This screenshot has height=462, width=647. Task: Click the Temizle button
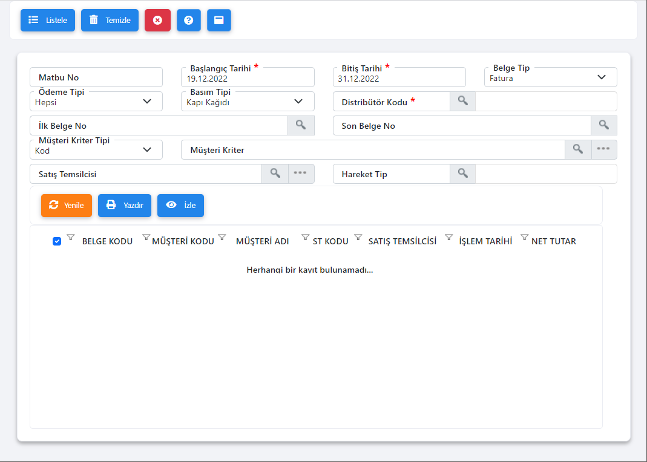pos(110,20)
